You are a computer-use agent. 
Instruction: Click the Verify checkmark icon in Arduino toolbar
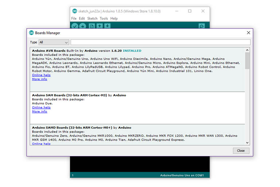75,26
